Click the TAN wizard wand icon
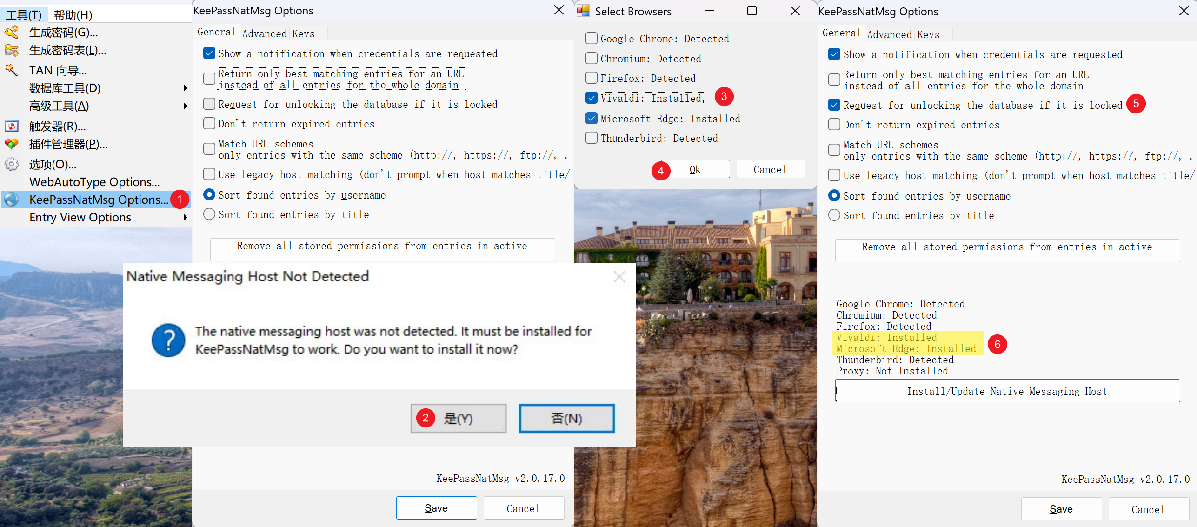Image resolution: width=1197 pixels, height=527 pixels. [12, 71]
